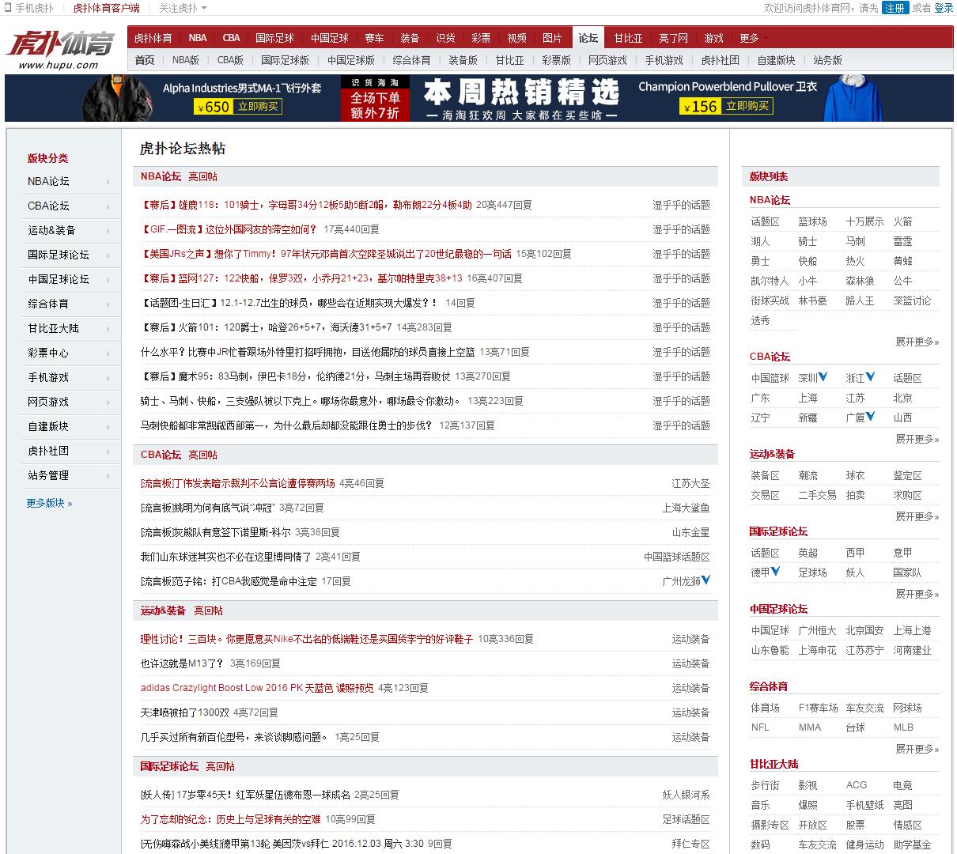Click the phone icon beside 手机虎扑
This screenshot has height=854, width=957.
pos(9,8)
